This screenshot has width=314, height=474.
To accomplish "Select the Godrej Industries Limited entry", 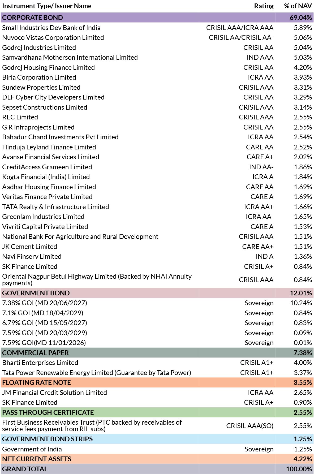I will [x=157, y=48].
